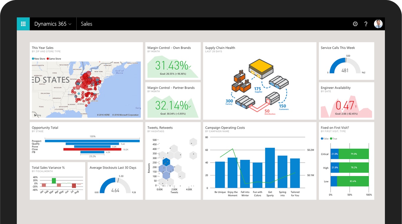The width and height of the screenshot is (402, 224).
Task: Open the app launcher grid icon
Action: pyautogui.click(x=23, y=24)
